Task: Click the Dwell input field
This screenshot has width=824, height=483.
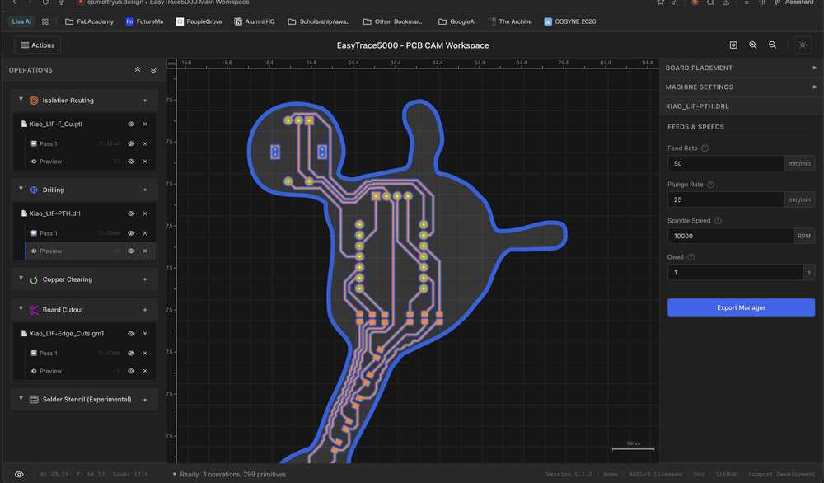Action: pos(735,272)
